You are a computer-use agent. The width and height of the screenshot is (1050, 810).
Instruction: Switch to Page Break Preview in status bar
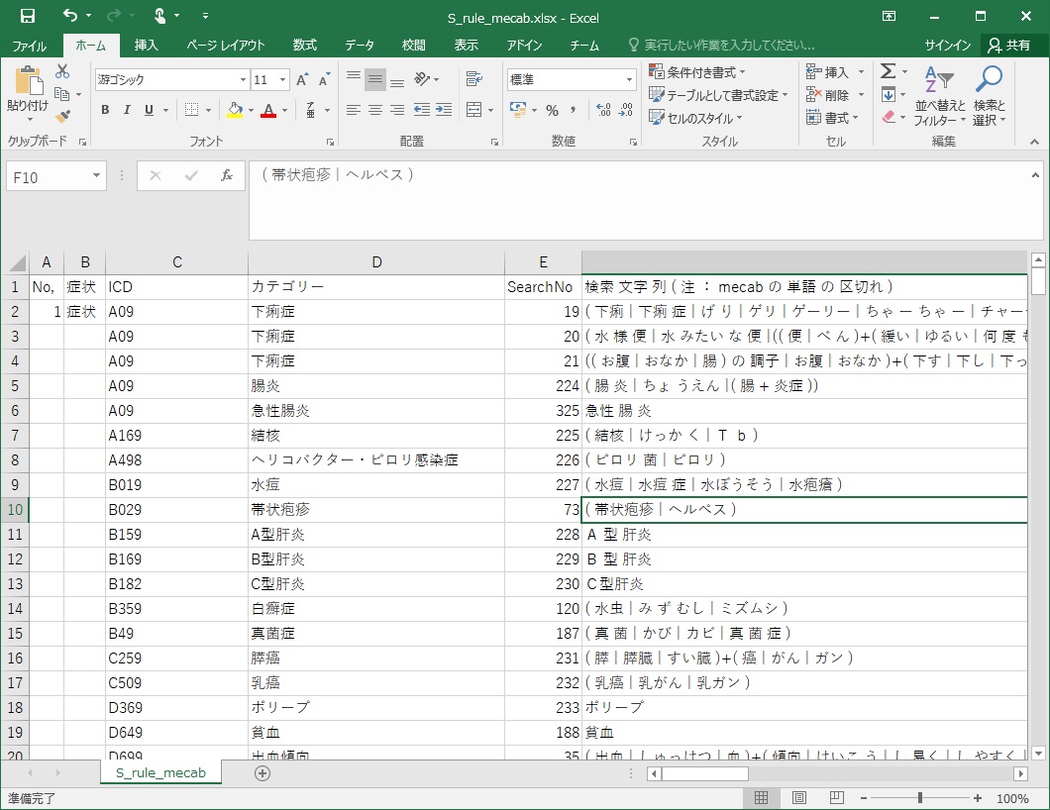(x=836, y=798)
